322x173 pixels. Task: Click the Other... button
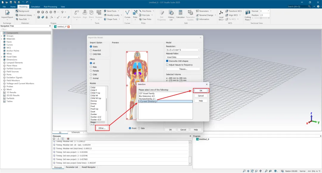coord(102,128)
